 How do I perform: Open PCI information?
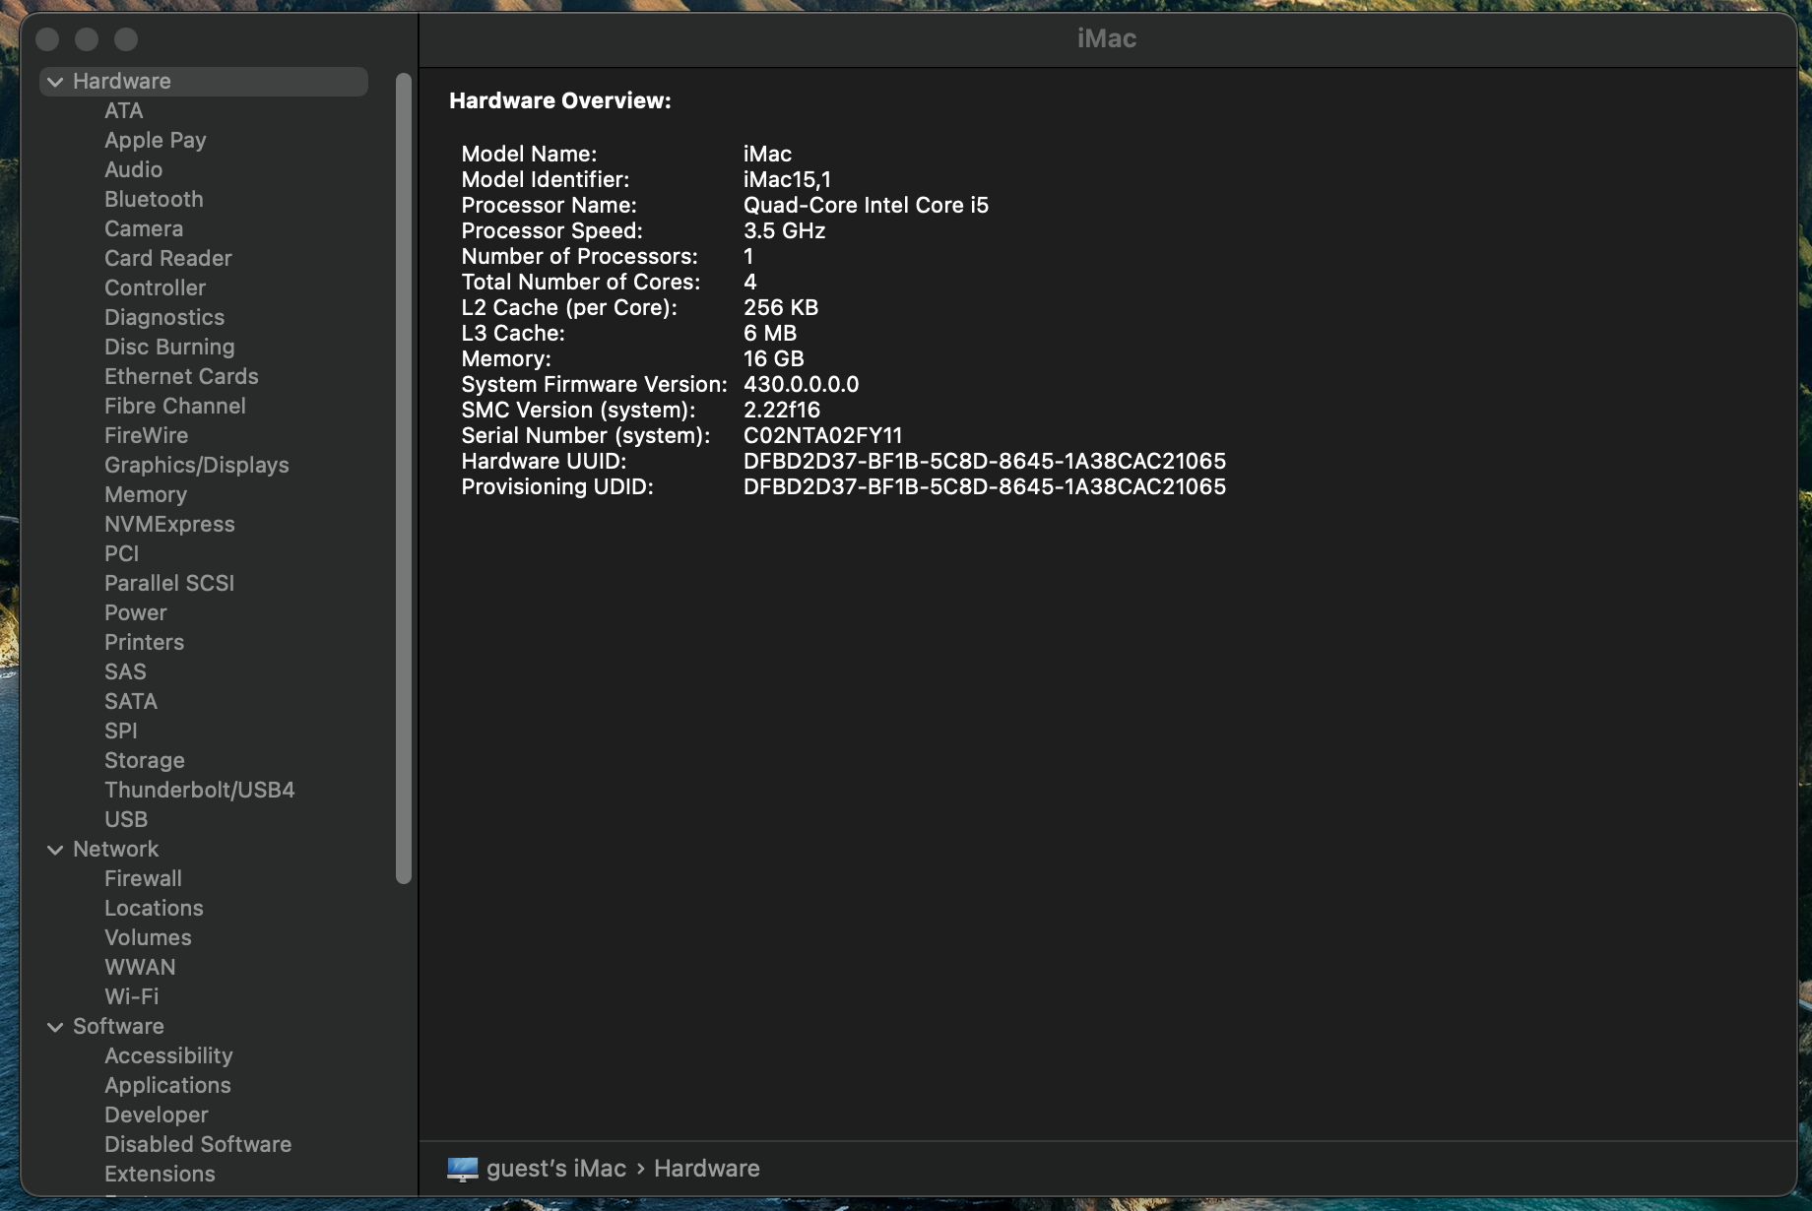(x=122, y=553)
